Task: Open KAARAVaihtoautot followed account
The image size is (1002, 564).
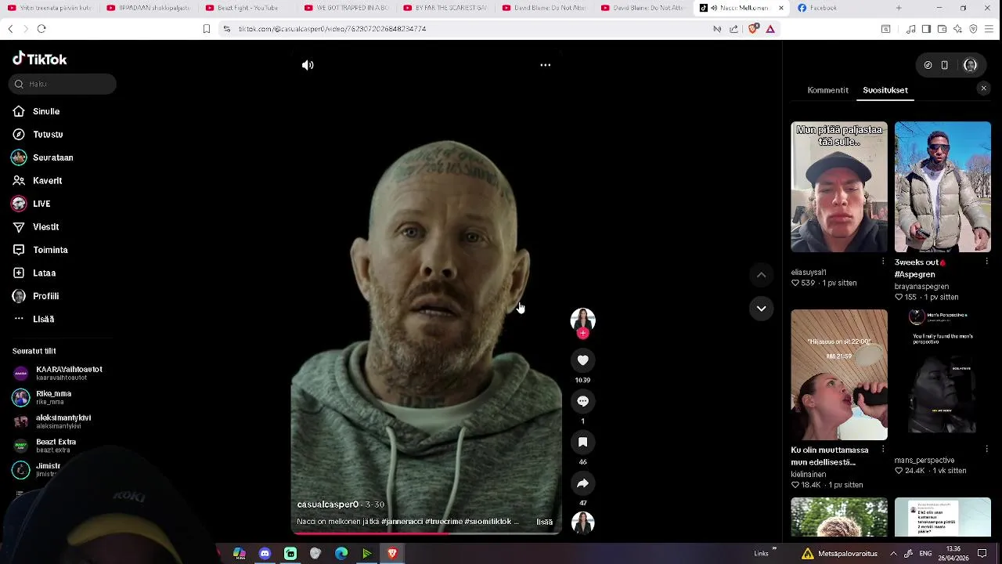Action: 59,373
